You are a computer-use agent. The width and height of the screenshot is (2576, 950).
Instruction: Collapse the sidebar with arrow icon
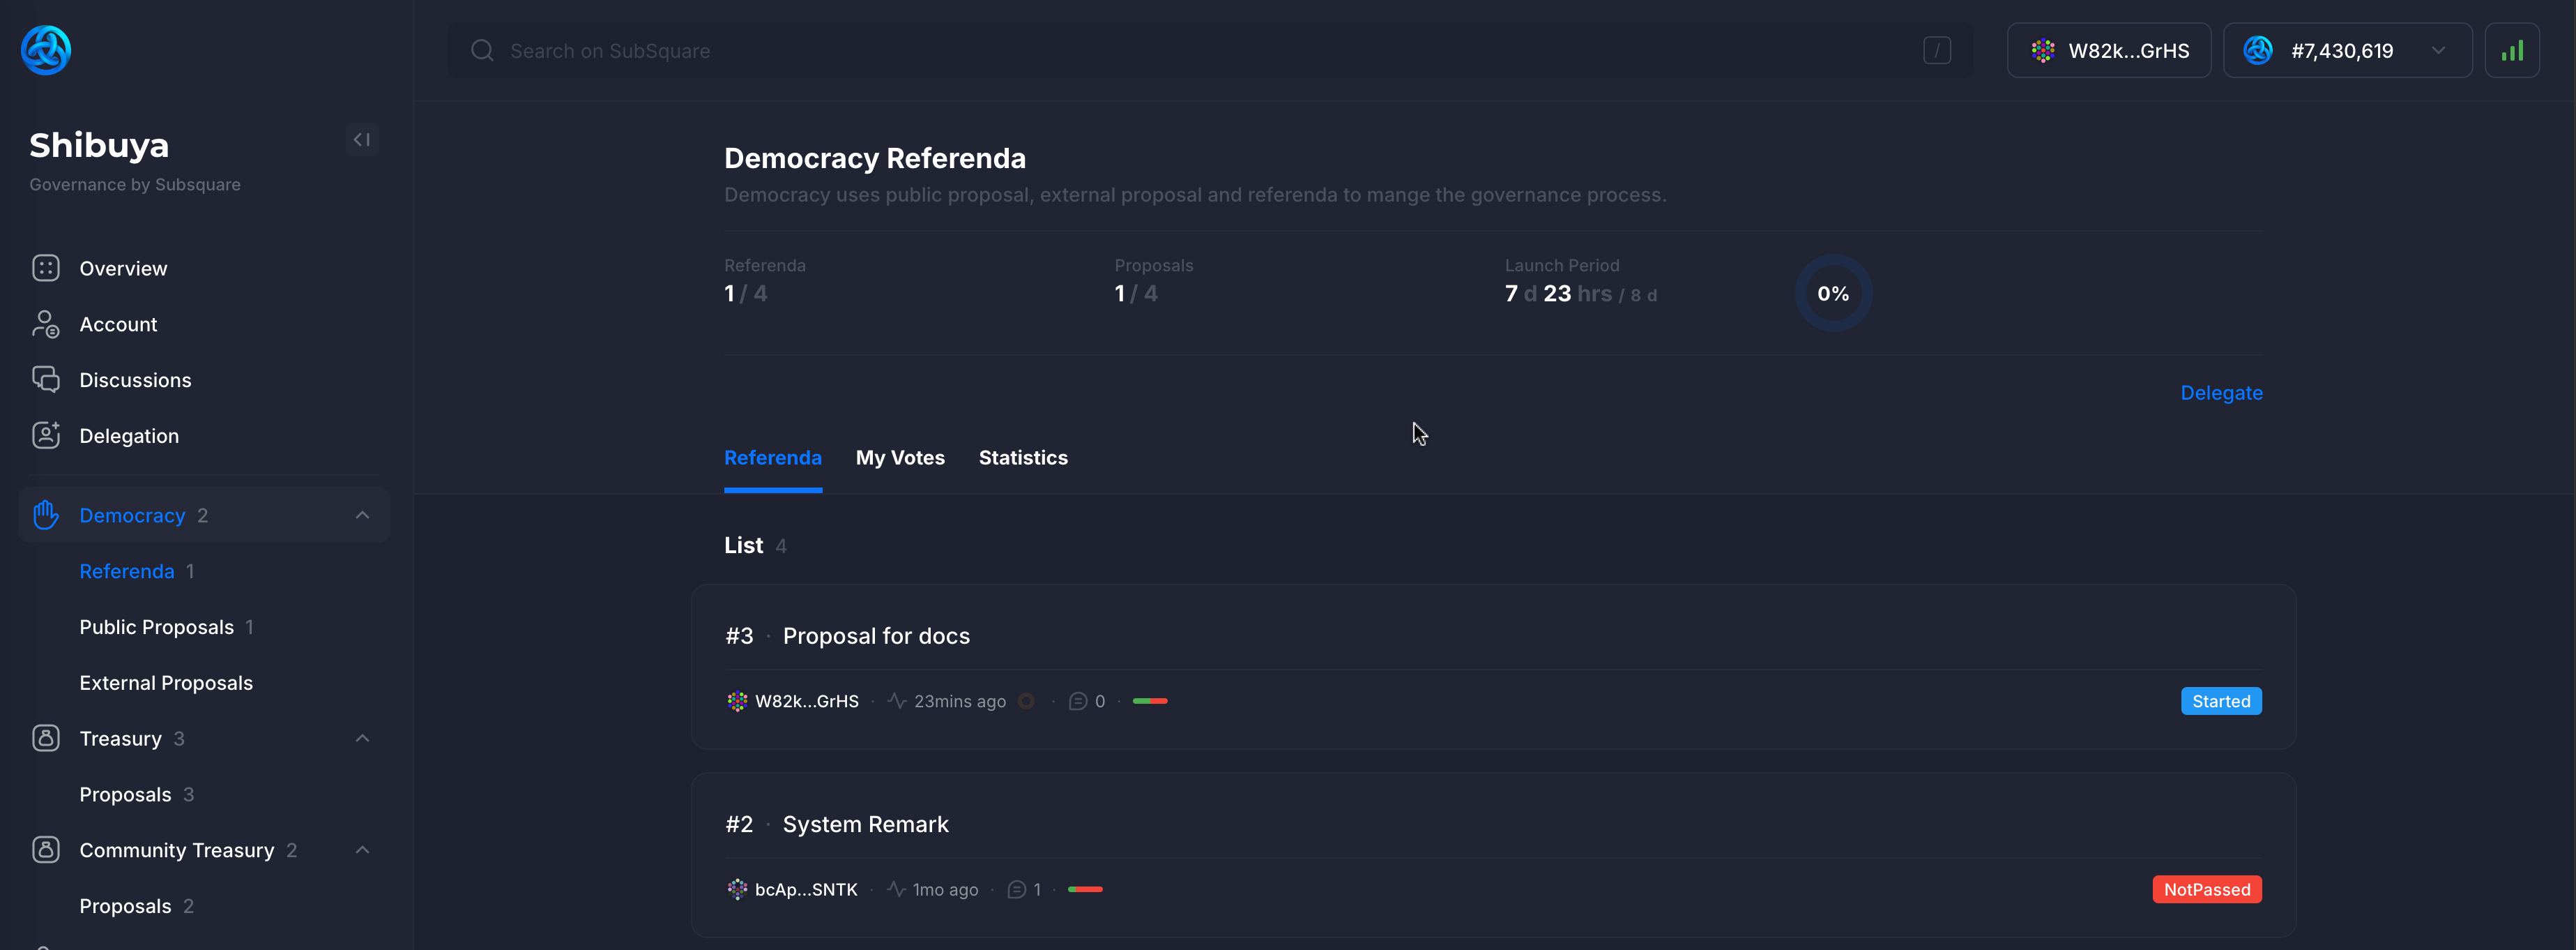coord(362,140)
